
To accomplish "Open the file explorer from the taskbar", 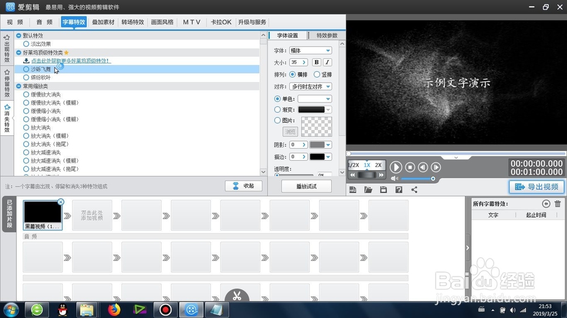I will click(x=87, y=310).
